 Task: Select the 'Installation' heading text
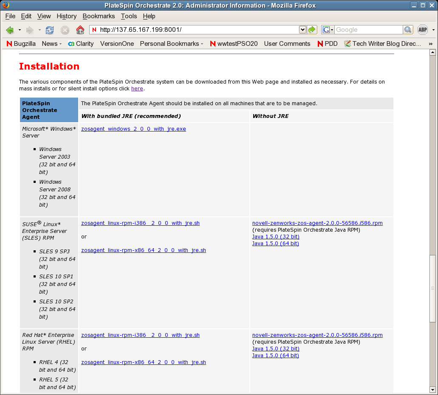(x=49, y=66)
